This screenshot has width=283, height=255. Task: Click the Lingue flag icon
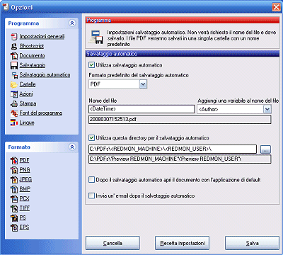point(14,123)
